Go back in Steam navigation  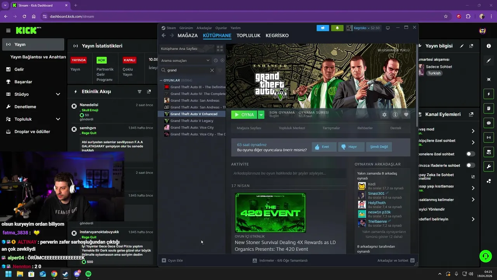164,35
